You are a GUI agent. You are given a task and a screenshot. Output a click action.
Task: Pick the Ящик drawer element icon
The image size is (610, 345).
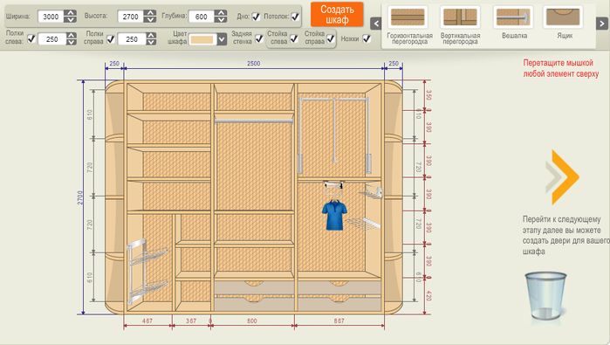[563, 17]
